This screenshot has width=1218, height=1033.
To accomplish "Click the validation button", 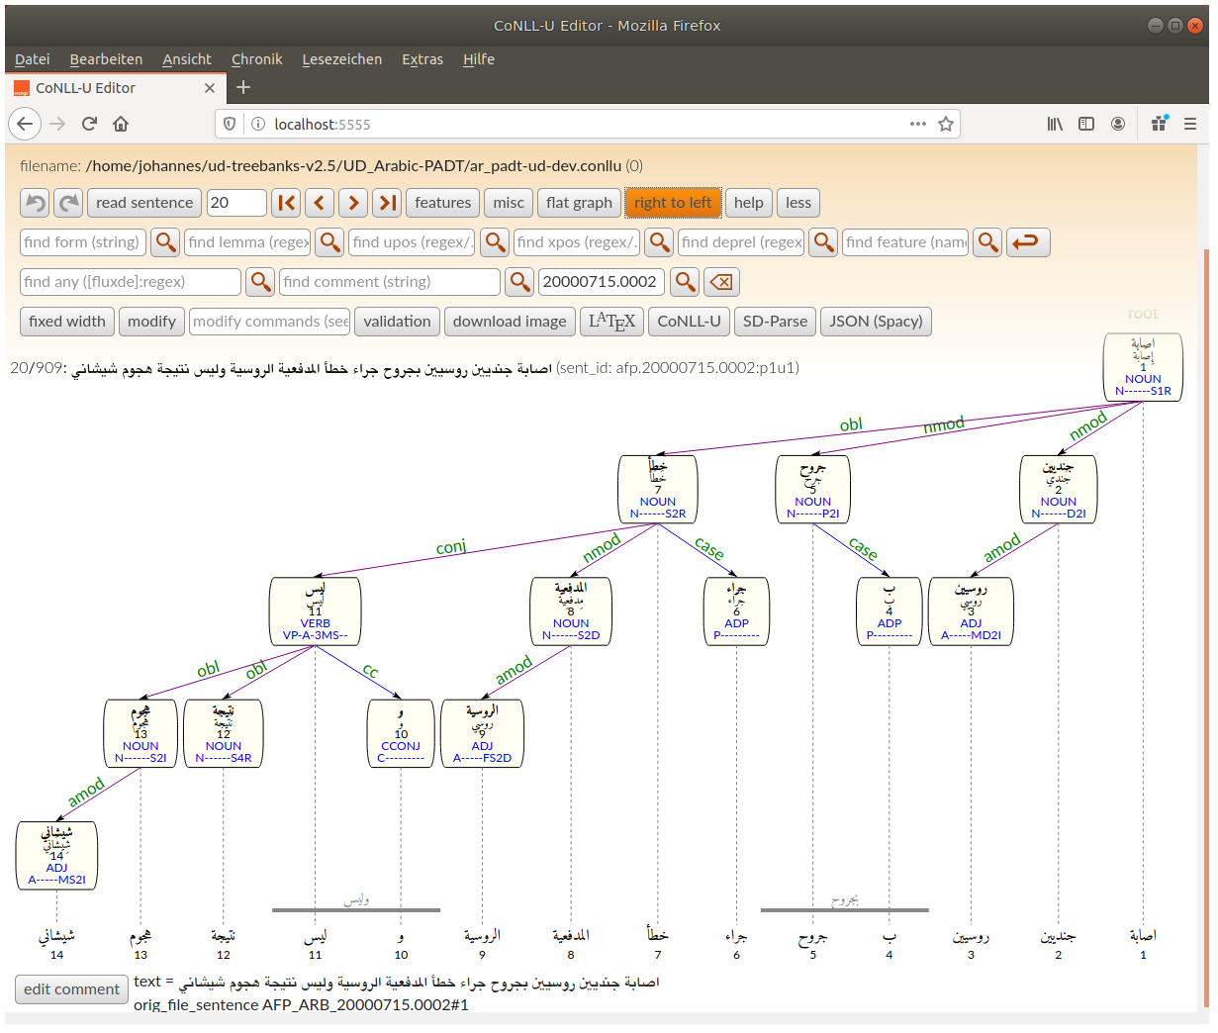I will point(397,322).
